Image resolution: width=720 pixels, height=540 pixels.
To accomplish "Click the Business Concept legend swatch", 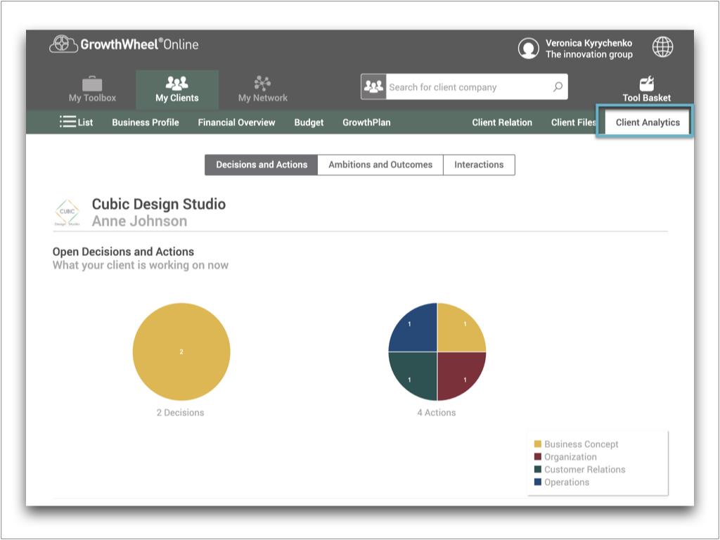I will pos(538,444).
